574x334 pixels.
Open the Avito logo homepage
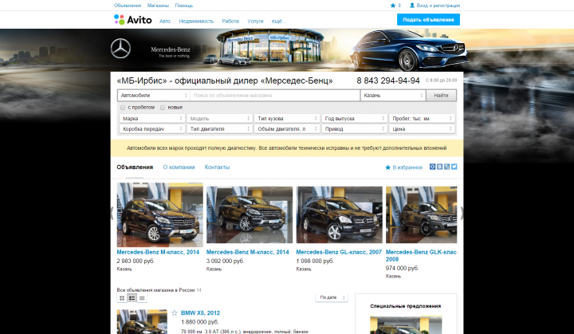pos(132,20)
